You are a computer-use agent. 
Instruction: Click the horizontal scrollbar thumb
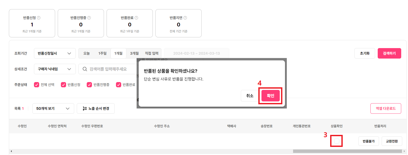[x=347, y=151]
